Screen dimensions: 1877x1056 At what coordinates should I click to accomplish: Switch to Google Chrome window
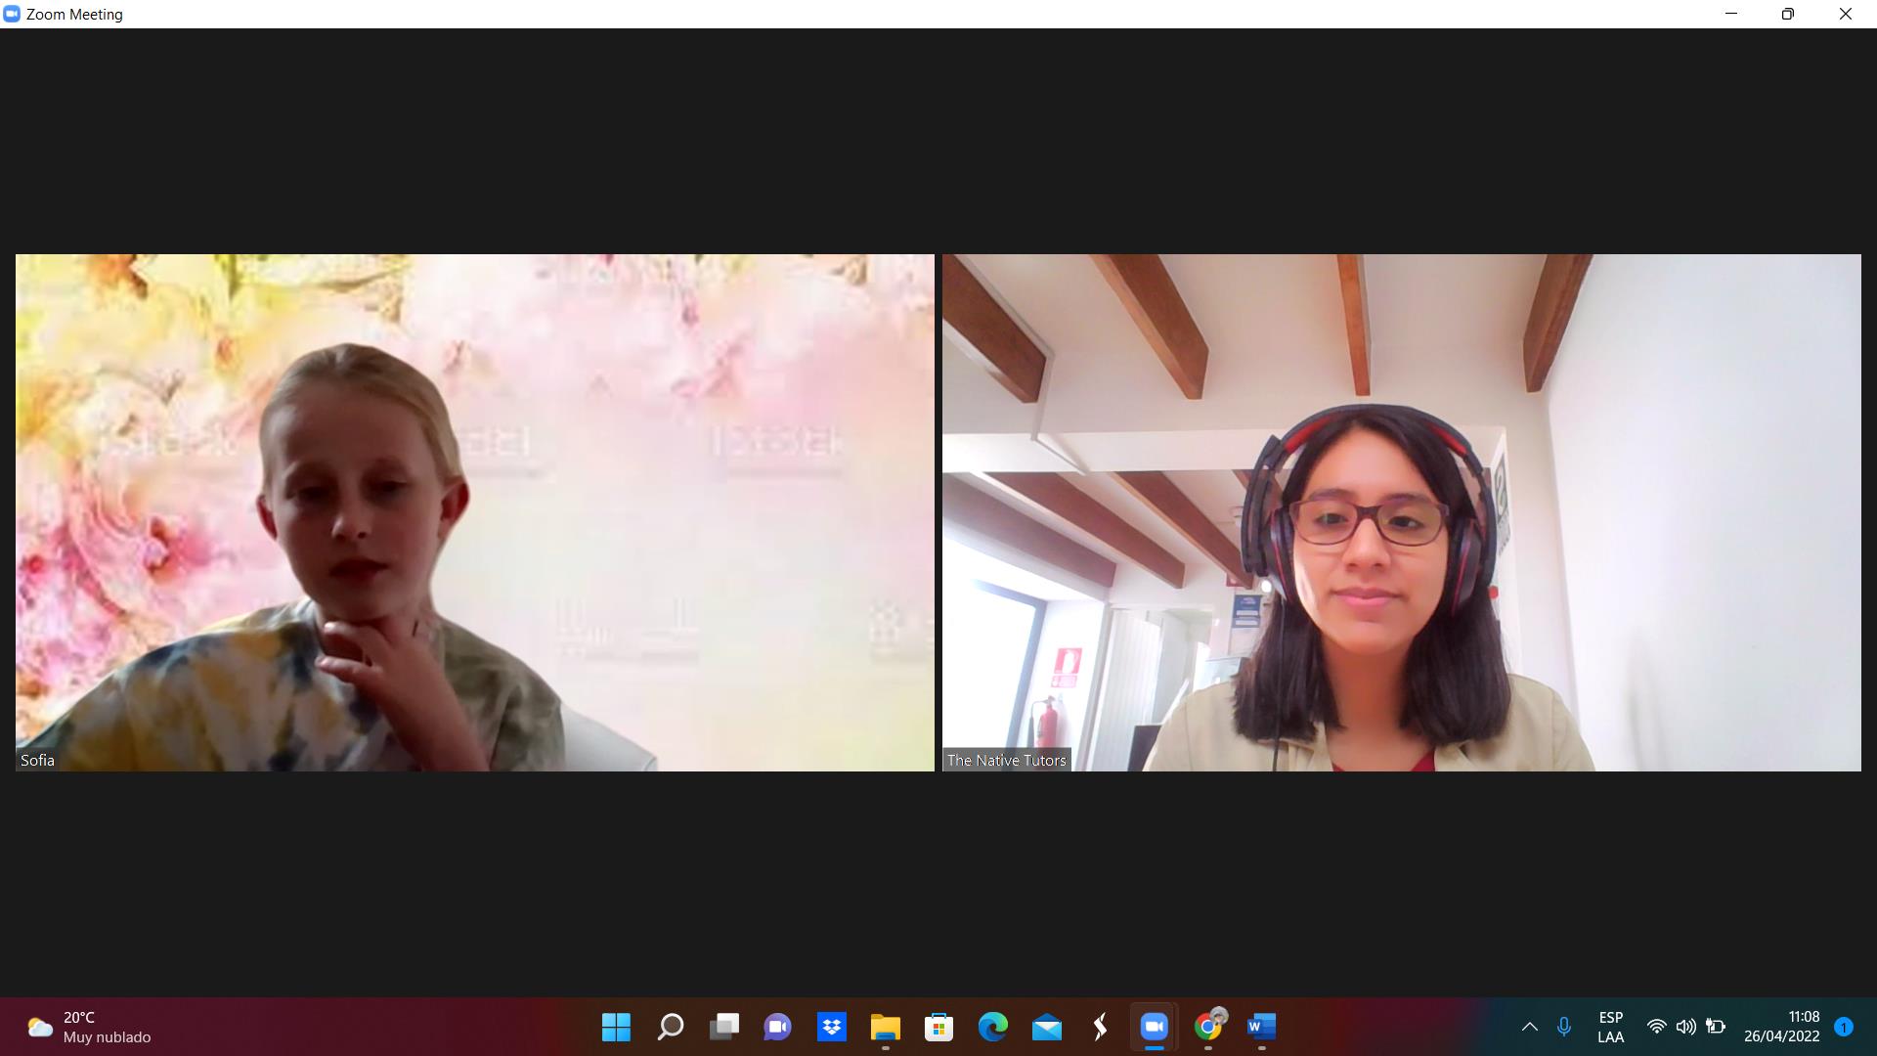(1208, 1027)
